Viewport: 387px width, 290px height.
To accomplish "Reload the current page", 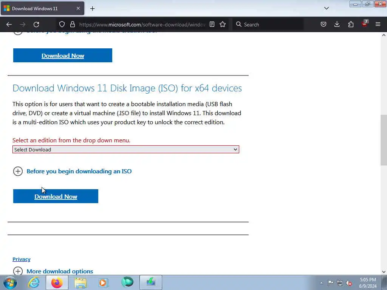I will tap(36, 25).
